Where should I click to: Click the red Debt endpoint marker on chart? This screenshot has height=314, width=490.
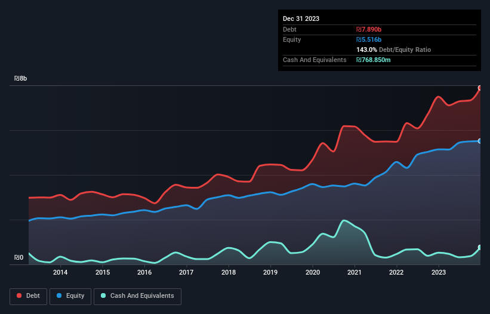coord(480,88)
